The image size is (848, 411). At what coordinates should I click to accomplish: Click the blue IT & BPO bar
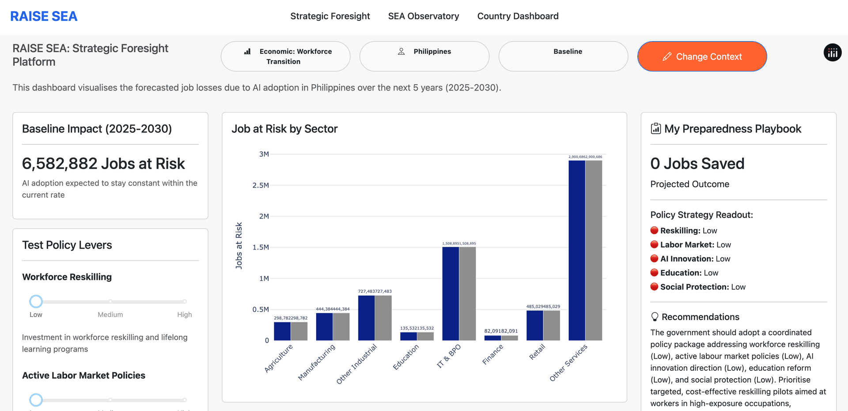450,294
